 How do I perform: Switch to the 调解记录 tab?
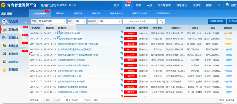[x=96, y=13]
